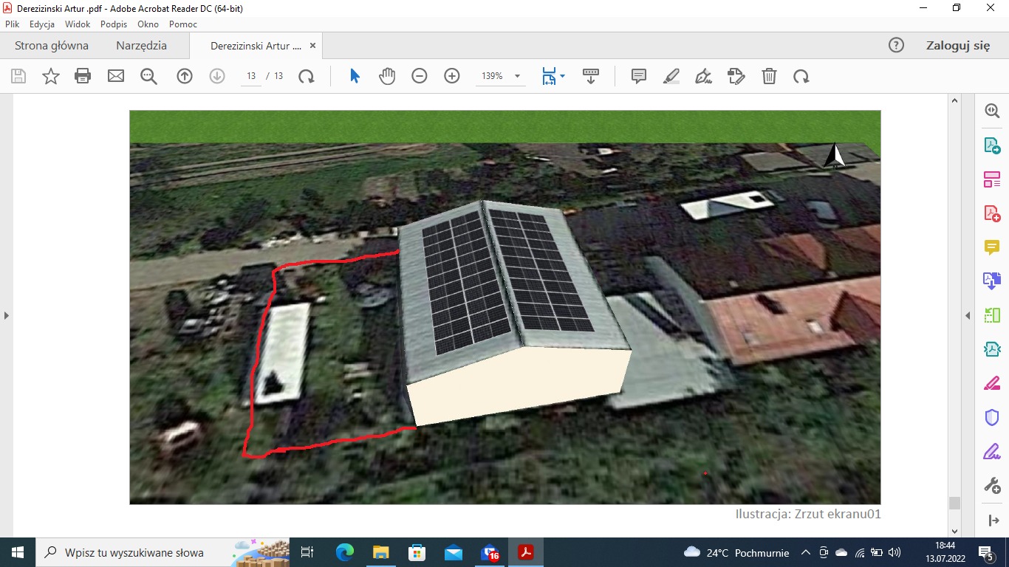Click the Zaloguj się button
1009x567 pixels.
point(957,46)
